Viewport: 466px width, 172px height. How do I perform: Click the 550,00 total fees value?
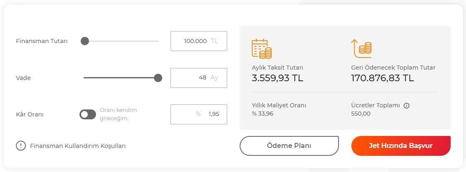pos(361,114)
